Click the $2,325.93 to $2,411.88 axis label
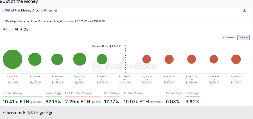This screenshot has width=253, height=119. (13, 79)
